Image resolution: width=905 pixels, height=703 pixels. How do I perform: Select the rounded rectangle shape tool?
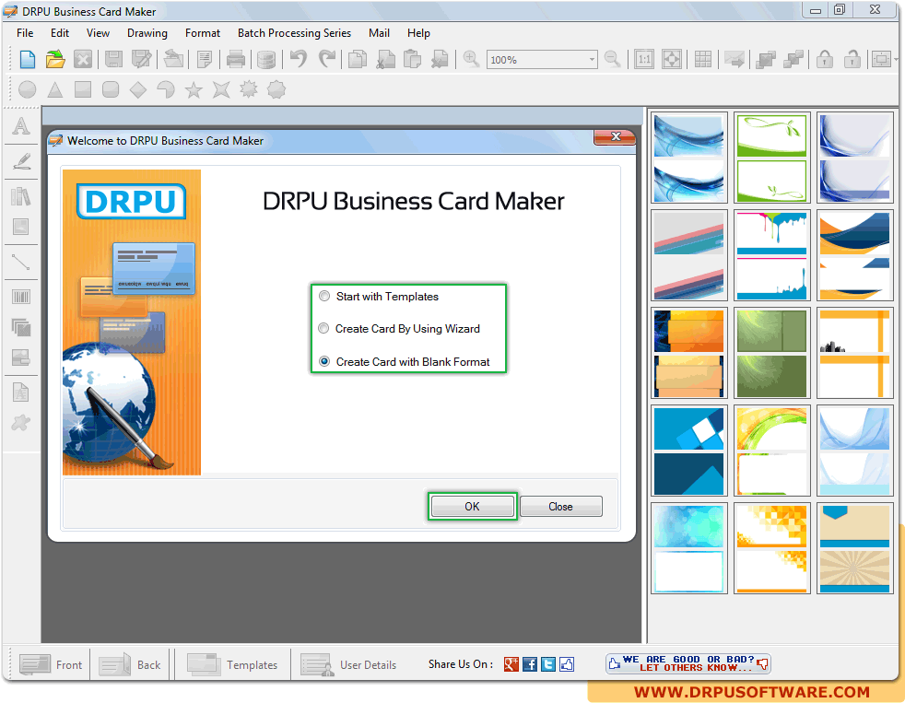[111, 89]
